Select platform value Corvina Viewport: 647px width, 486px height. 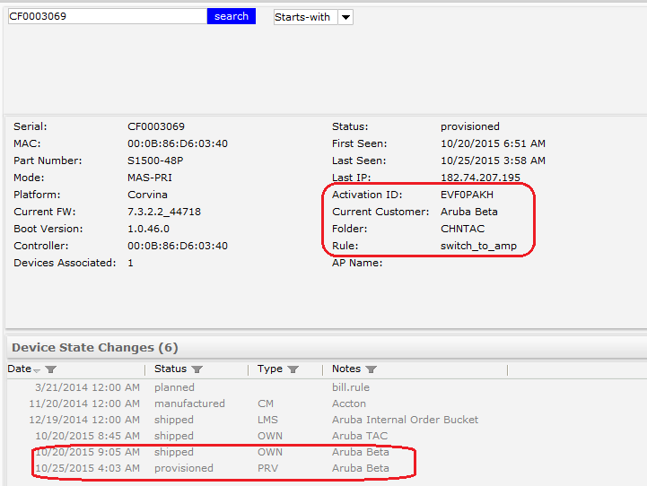click(147, 195)
